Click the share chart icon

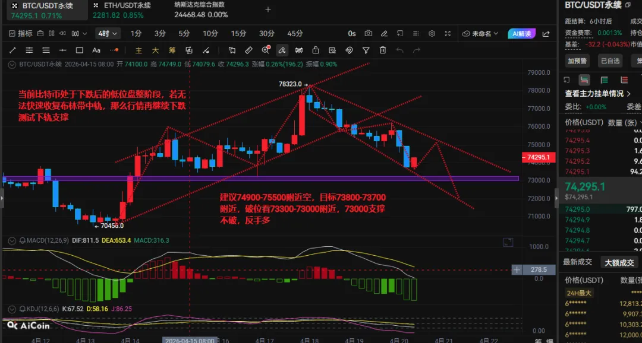point(546,33)
